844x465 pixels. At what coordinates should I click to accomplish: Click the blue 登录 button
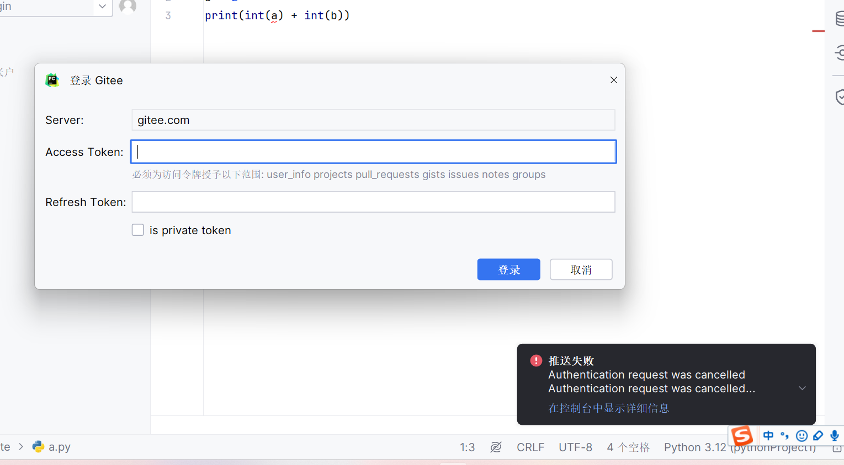(x=508, y=269)
